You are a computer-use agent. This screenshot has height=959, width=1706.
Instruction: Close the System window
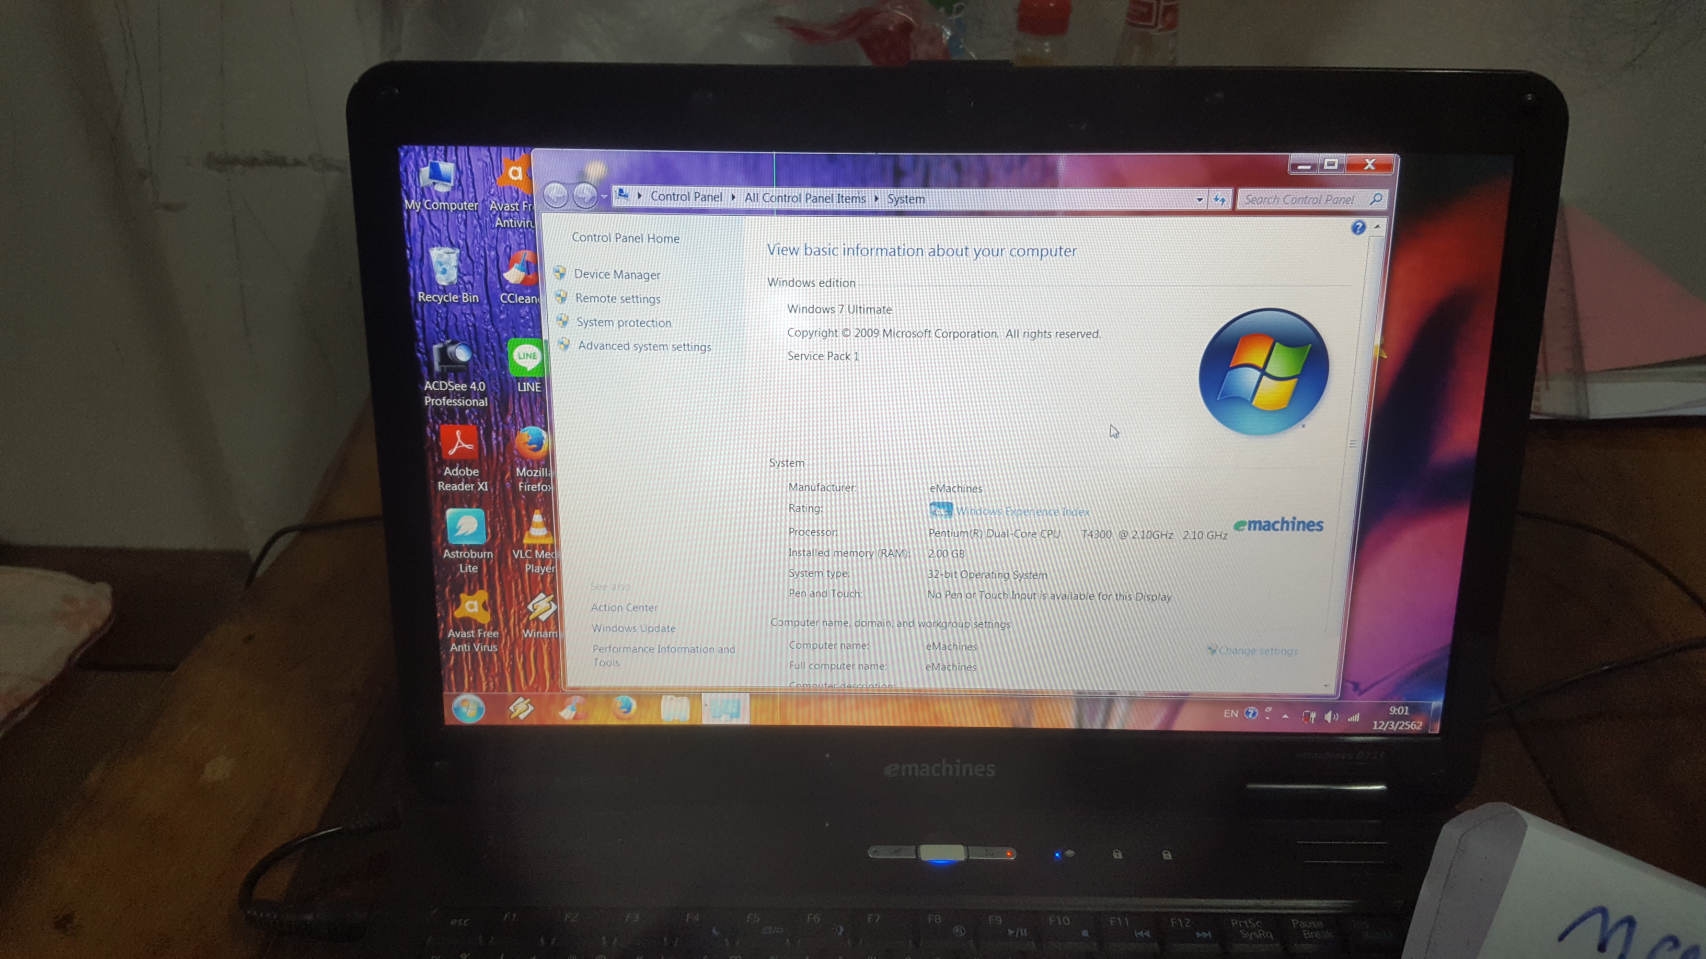[1369, 164]
